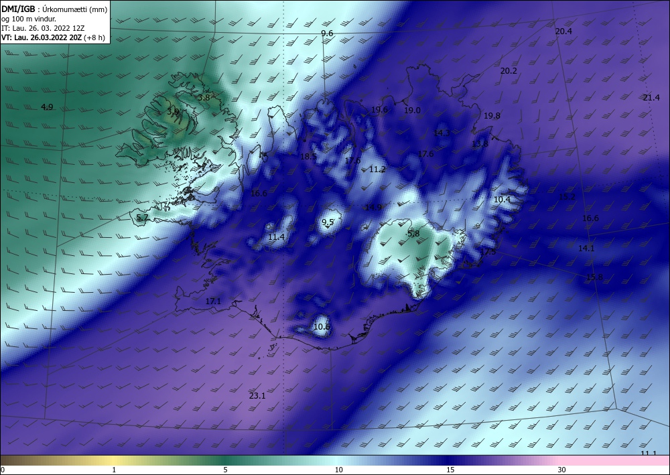Click the color scale tick label 30
The height and width of the screenshot is (475, 670).
click(561, 470)
